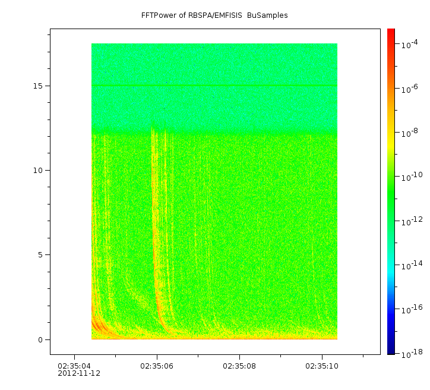This screenshot has height=390, width=430.
Task: Click the colorbar label 10^-6
Action: pos(409,89)
